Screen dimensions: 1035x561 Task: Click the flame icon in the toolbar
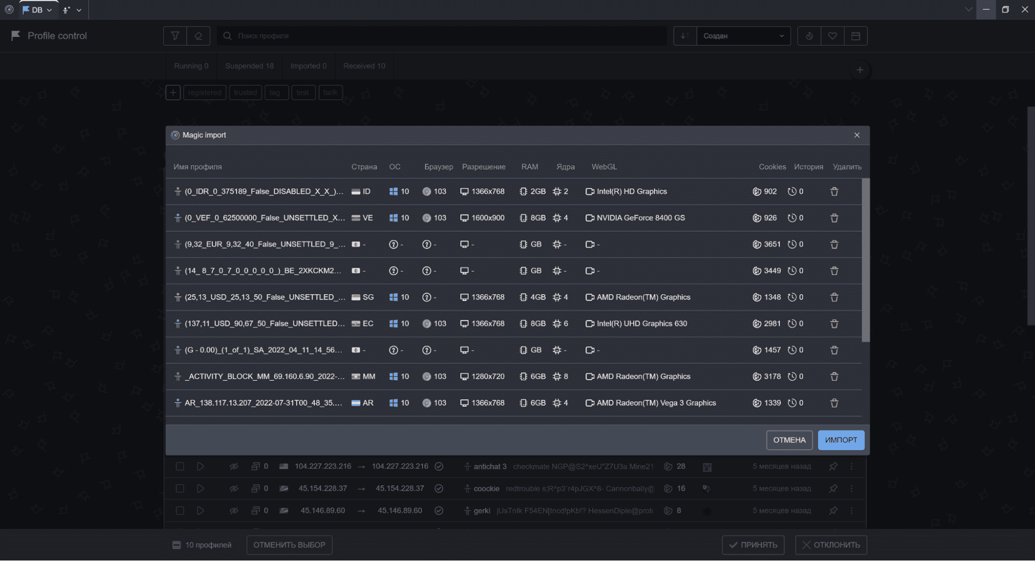click(x=809, y=36)
